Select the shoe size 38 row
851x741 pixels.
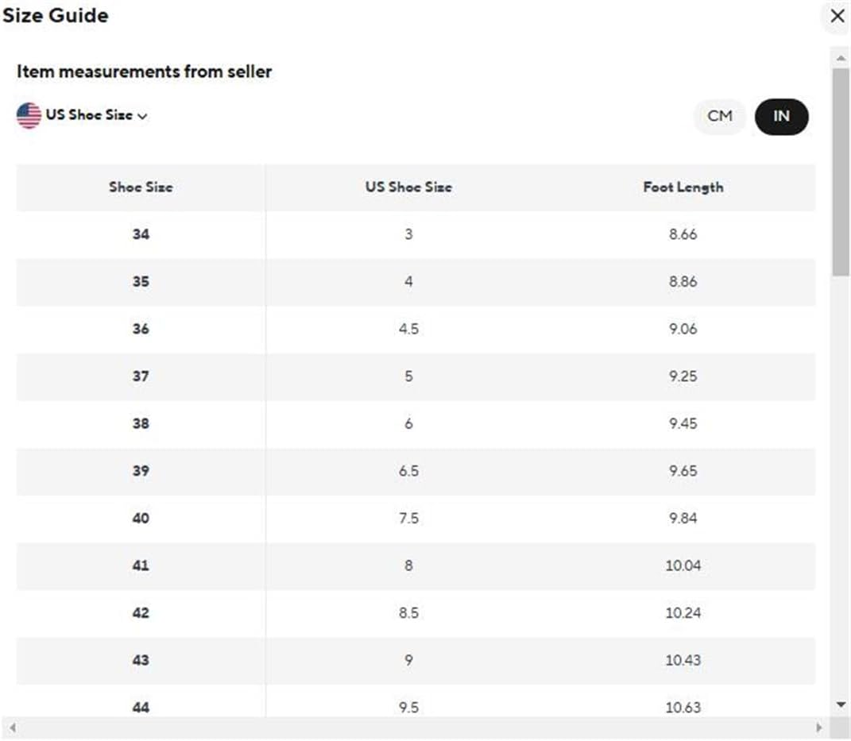(416, 423)
